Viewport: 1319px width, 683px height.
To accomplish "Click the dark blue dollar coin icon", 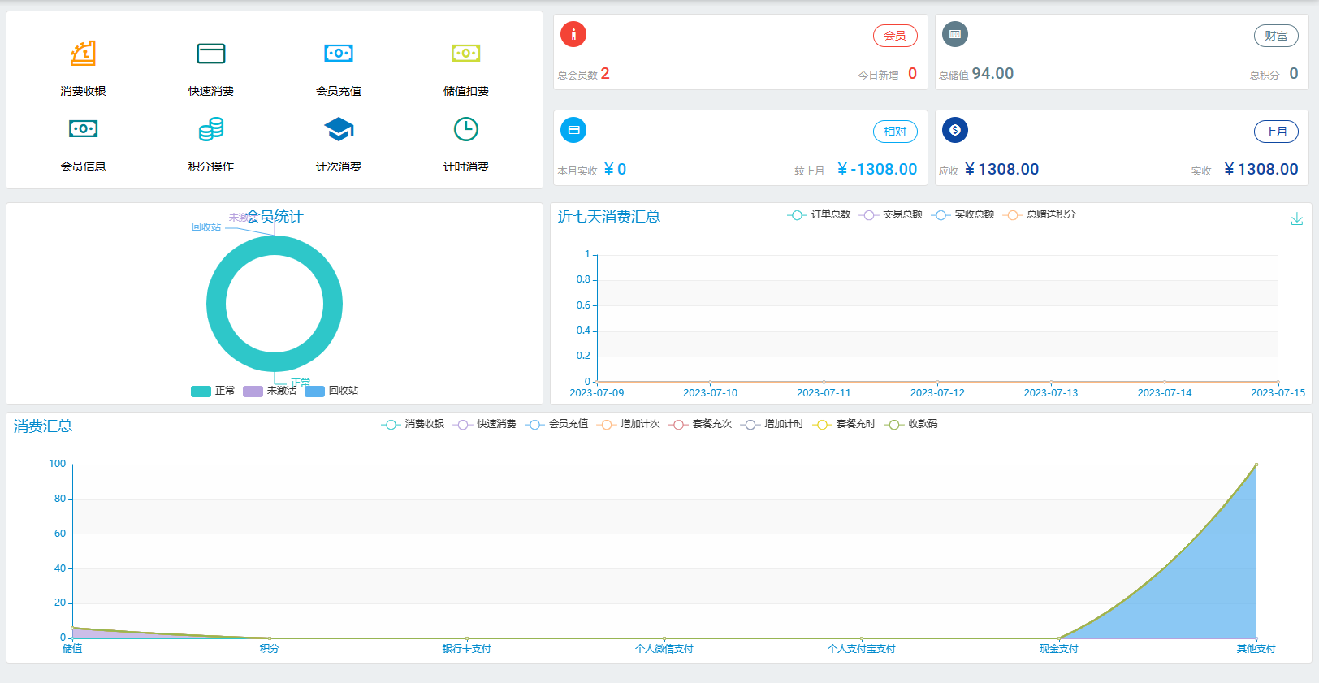I will pos(955,130).
